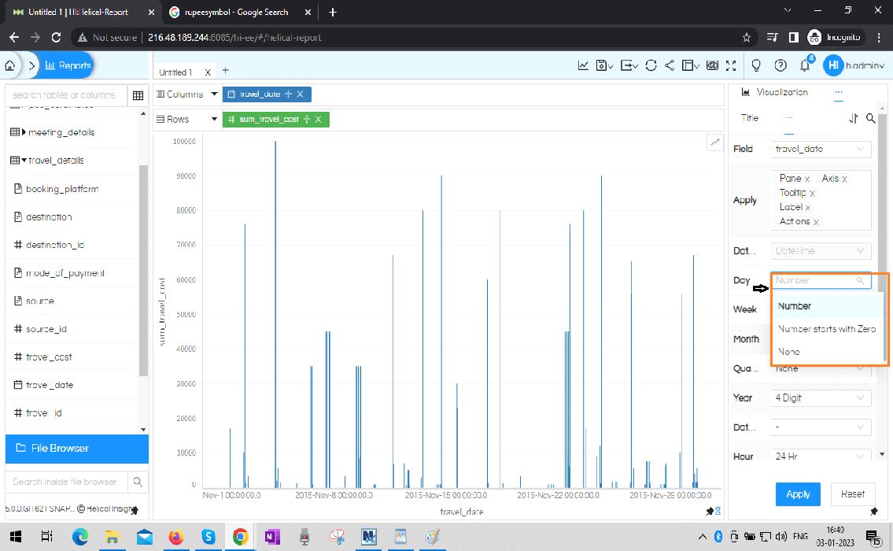Viewport: 893px width, 551px height.
Task: Click the metadata list vertical scrollbar
Action: click(x=143, y=271)
